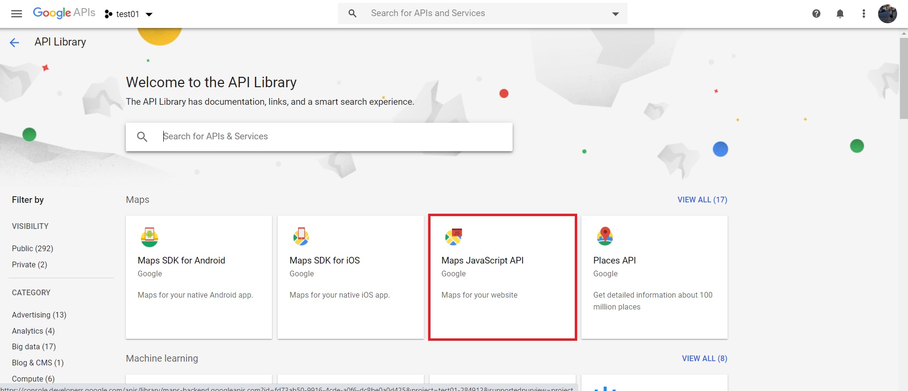Click the back arrow beside API Library
This screenshot has height=391, width=908.
click(x=15, y=43)
